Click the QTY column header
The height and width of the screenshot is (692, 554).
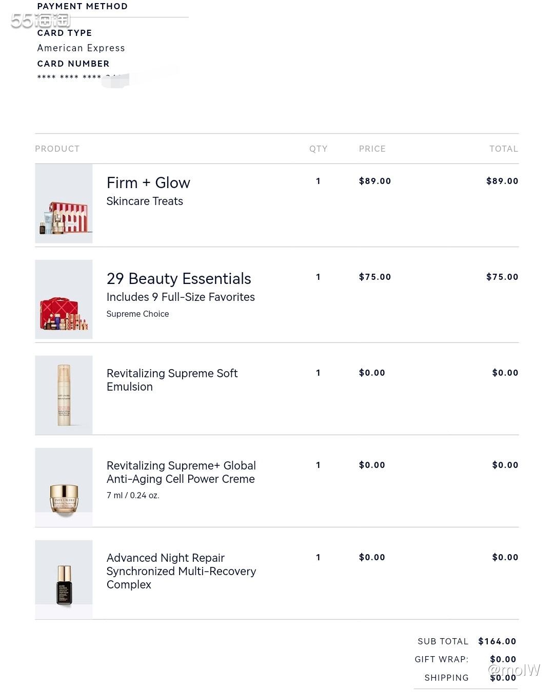coord(318,149)
